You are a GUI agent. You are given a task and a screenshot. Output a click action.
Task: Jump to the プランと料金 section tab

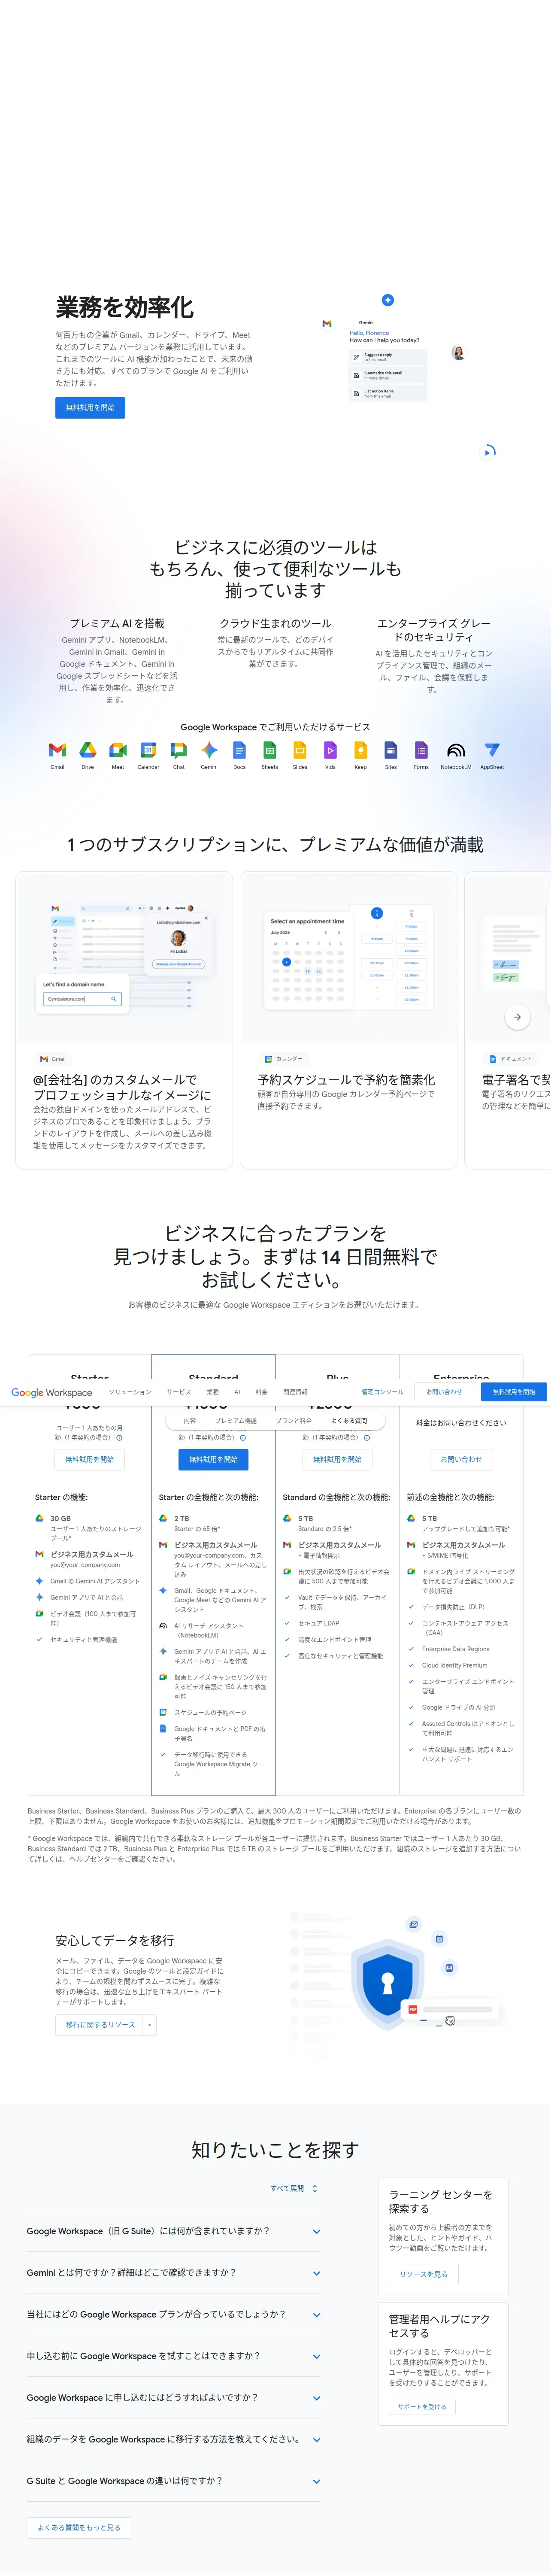pyautogui.click(x=294, y=1421)
